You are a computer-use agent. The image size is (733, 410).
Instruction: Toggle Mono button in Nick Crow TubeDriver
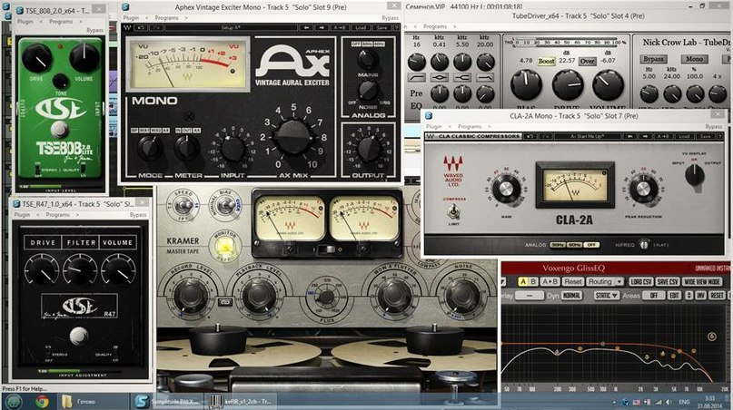694,59
